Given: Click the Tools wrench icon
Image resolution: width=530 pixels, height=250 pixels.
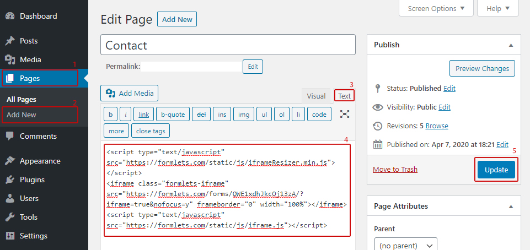Looking at the screenshot, I should 10,217.
